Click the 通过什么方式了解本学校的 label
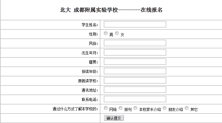Screen dimensions: 222x123 tap(75, 109)
